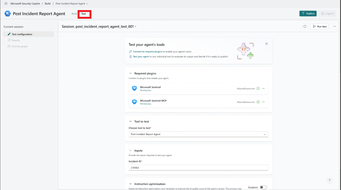This screenshot has height=190, width=341.
Task: Click the green connected checkmark for Microsoft Sentinel
Action: click(258, 88)
